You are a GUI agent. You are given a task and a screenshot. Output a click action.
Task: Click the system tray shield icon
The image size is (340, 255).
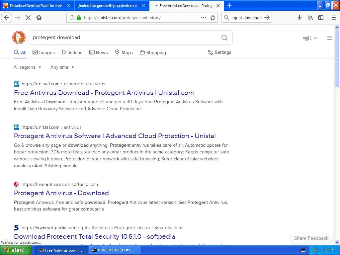[x=315, y=250]
